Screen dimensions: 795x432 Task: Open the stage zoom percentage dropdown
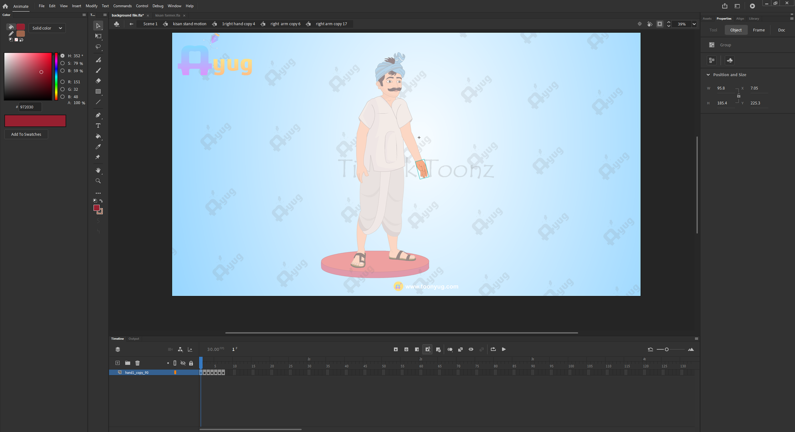point(694,24)
